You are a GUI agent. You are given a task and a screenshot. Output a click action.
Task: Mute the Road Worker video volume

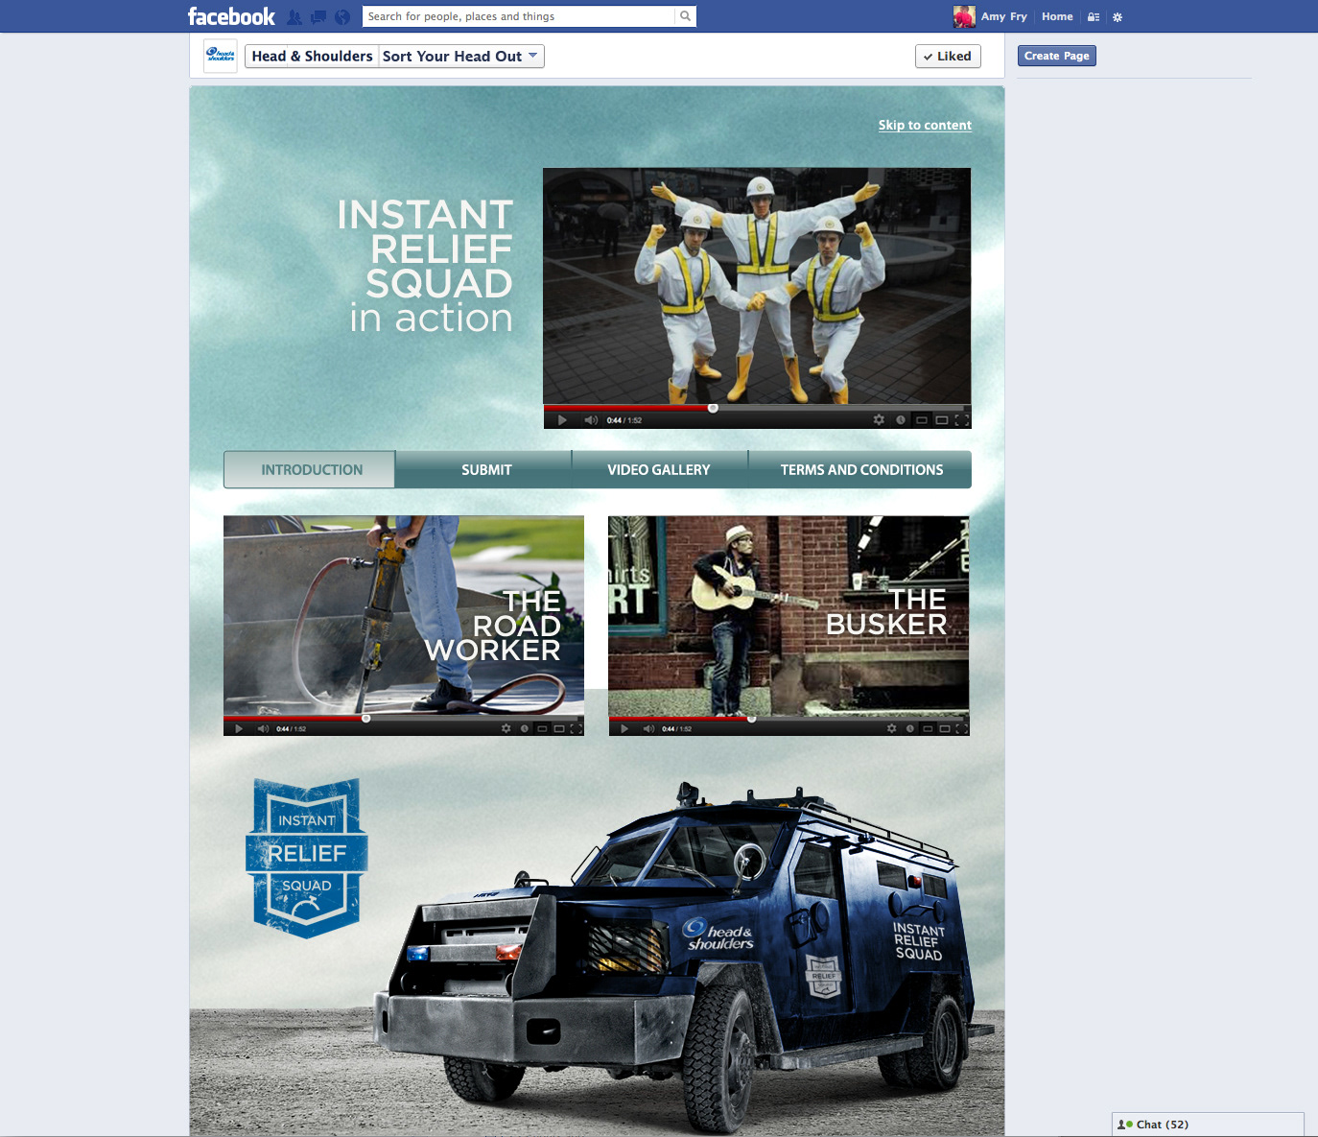click(263, 729)
